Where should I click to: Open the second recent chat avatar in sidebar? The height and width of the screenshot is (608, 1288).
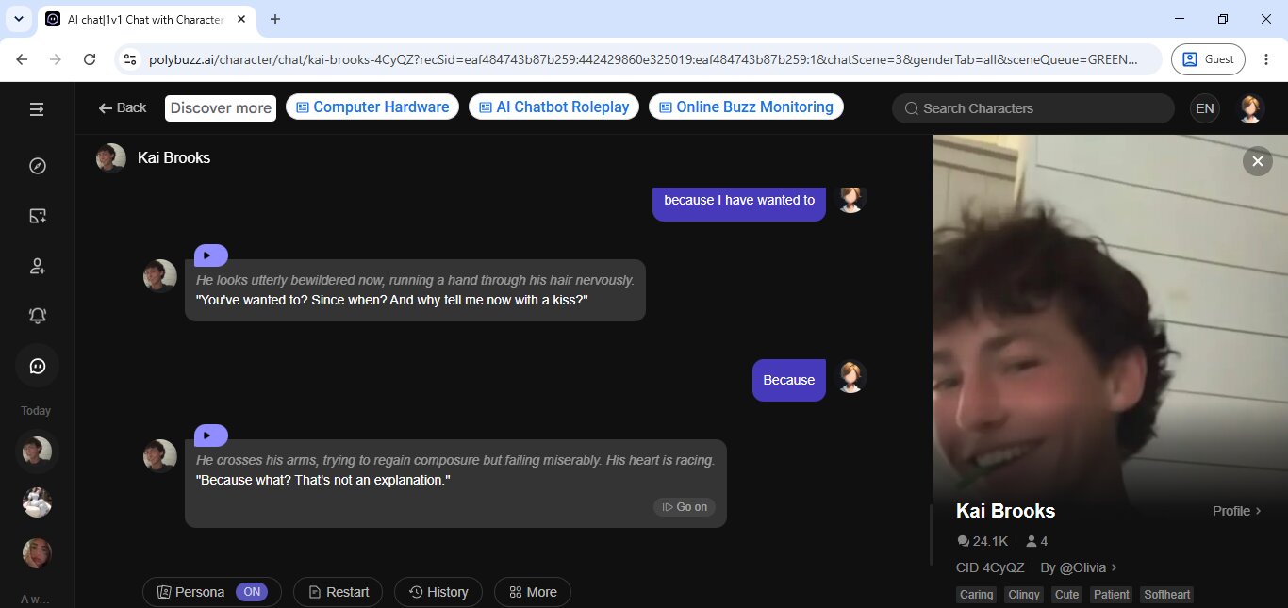[37, 502]
